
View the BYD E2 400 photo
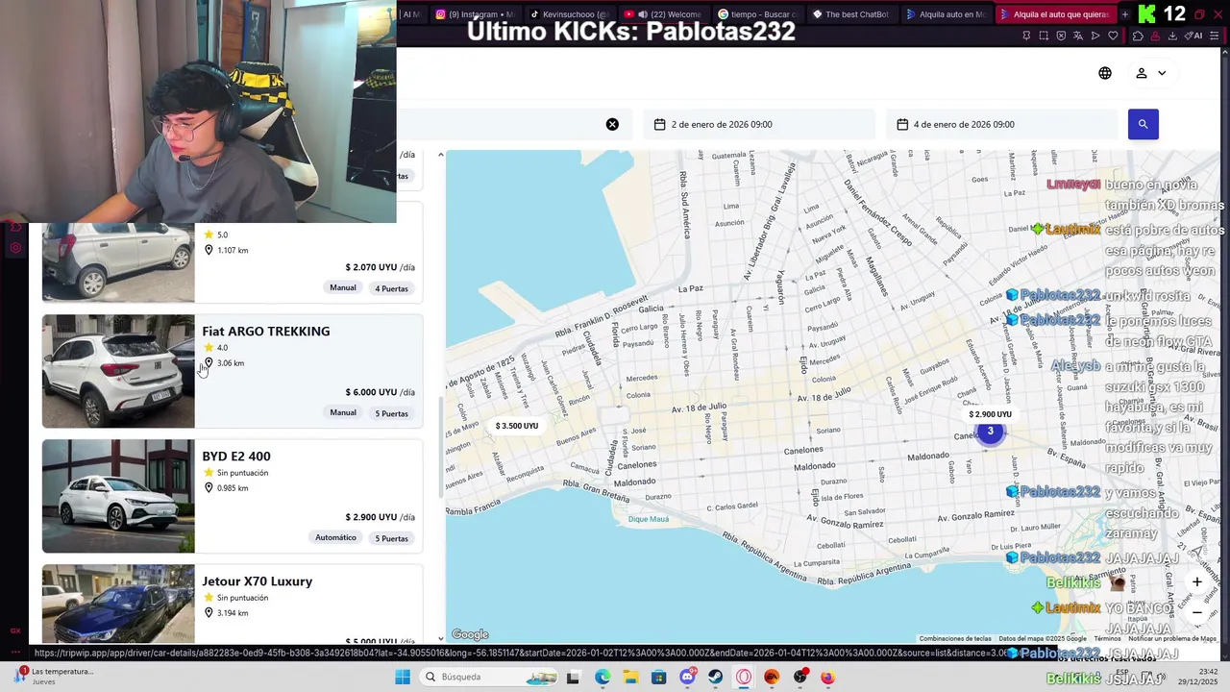coord(118,496)
